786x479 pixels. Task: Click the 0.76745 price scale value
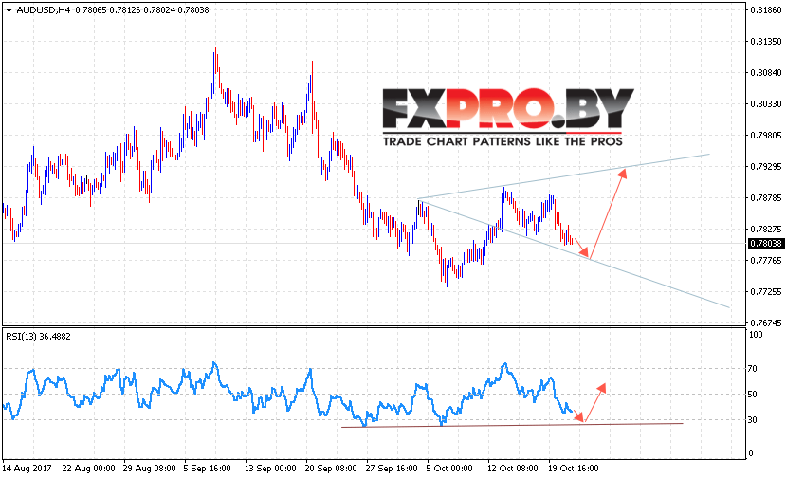(765, 323)
